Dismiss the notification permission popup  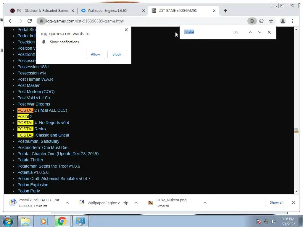point(126,30)
